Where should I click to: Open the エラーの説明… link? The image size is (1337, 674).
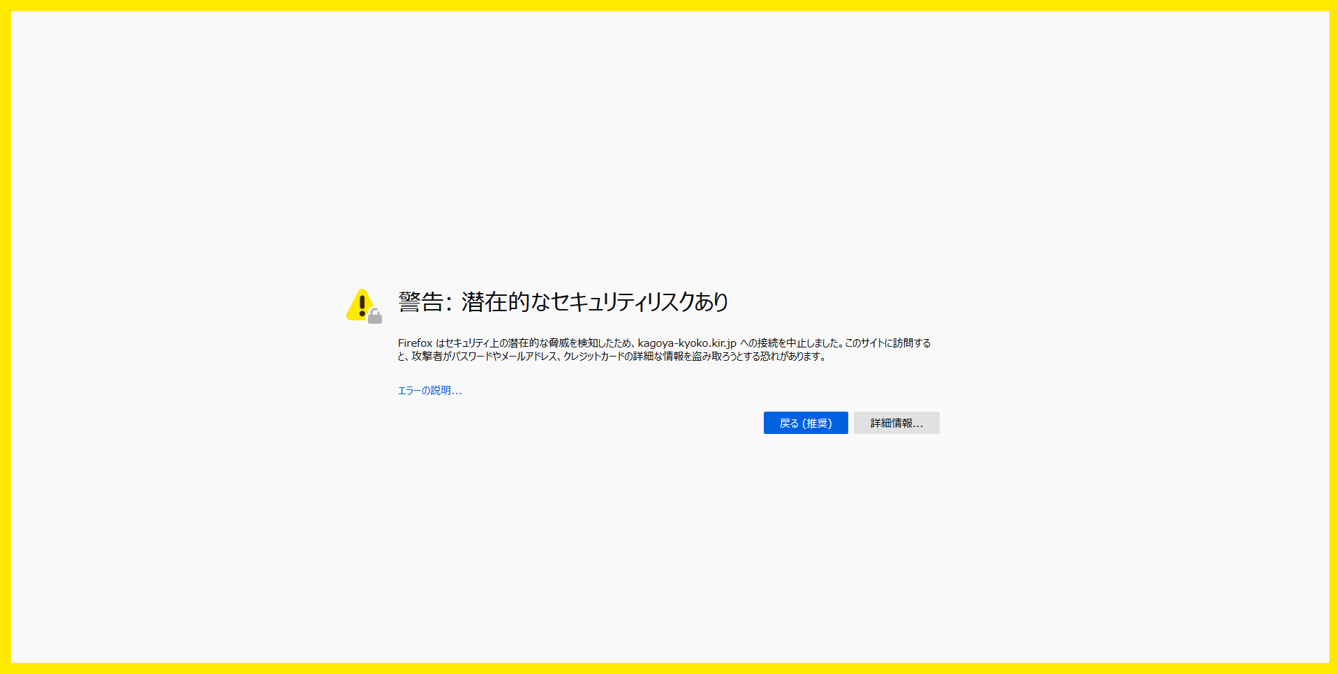click(x=429, y=391)
